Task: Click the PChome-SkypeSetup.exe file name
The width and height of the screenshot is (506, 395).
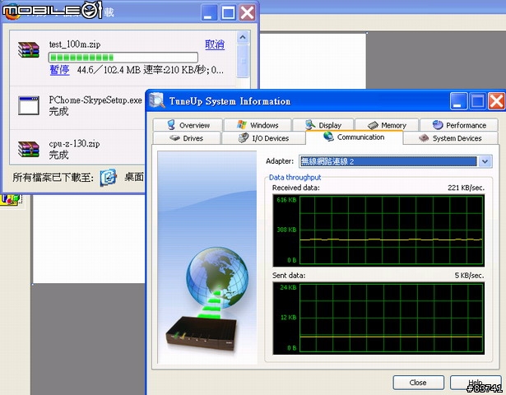Action: tap(95, 100)
